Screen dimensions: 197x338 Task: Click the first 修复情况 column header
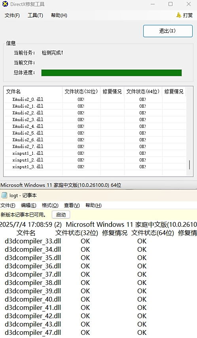(x=112, y=91)
